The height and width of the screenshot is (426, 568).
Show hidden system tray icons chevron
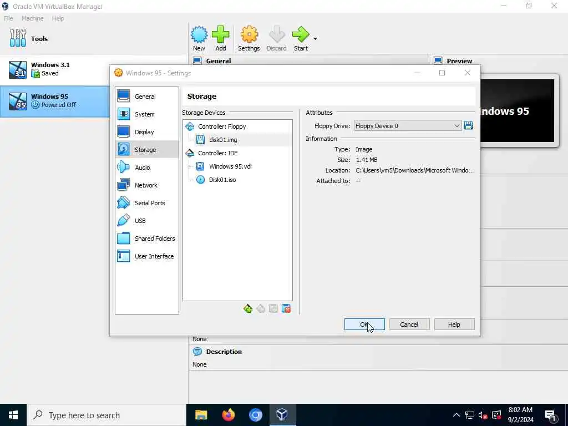pos(457,415)
